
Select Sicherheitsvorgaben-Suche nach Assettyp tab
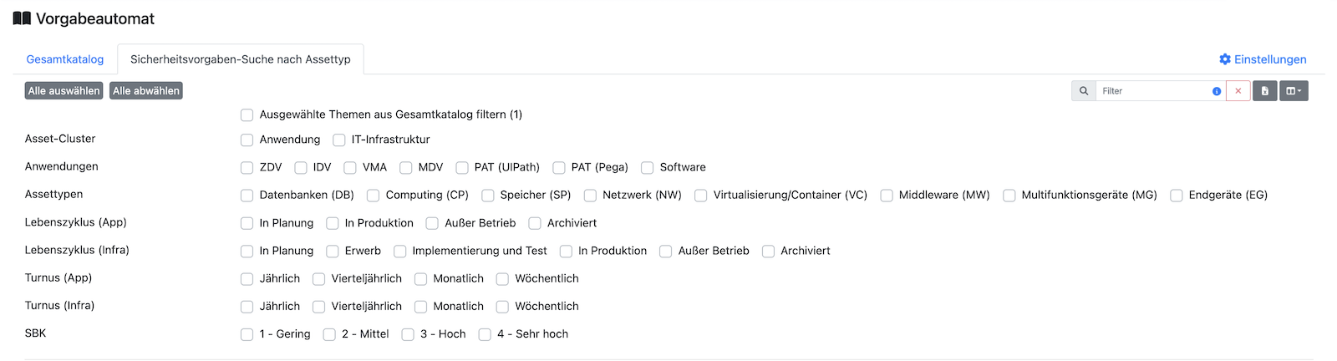pos(241,59)
